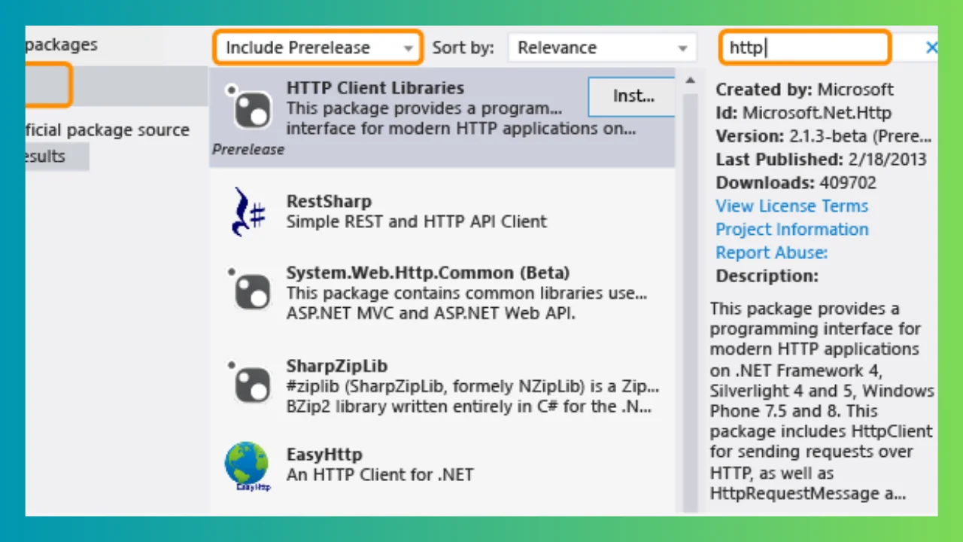963x542 pixels.
Task: Open the Sort by Relevance dropdown
Action: click(602, 47)
